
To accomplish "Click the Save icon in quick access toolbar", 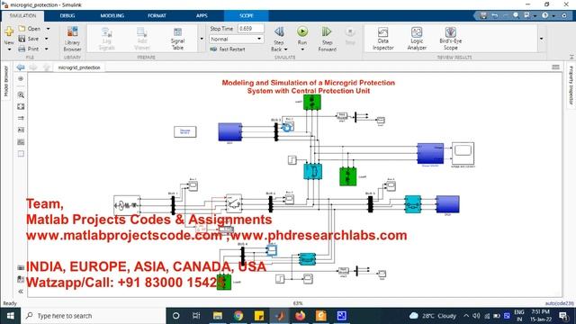I will (483, 15).
